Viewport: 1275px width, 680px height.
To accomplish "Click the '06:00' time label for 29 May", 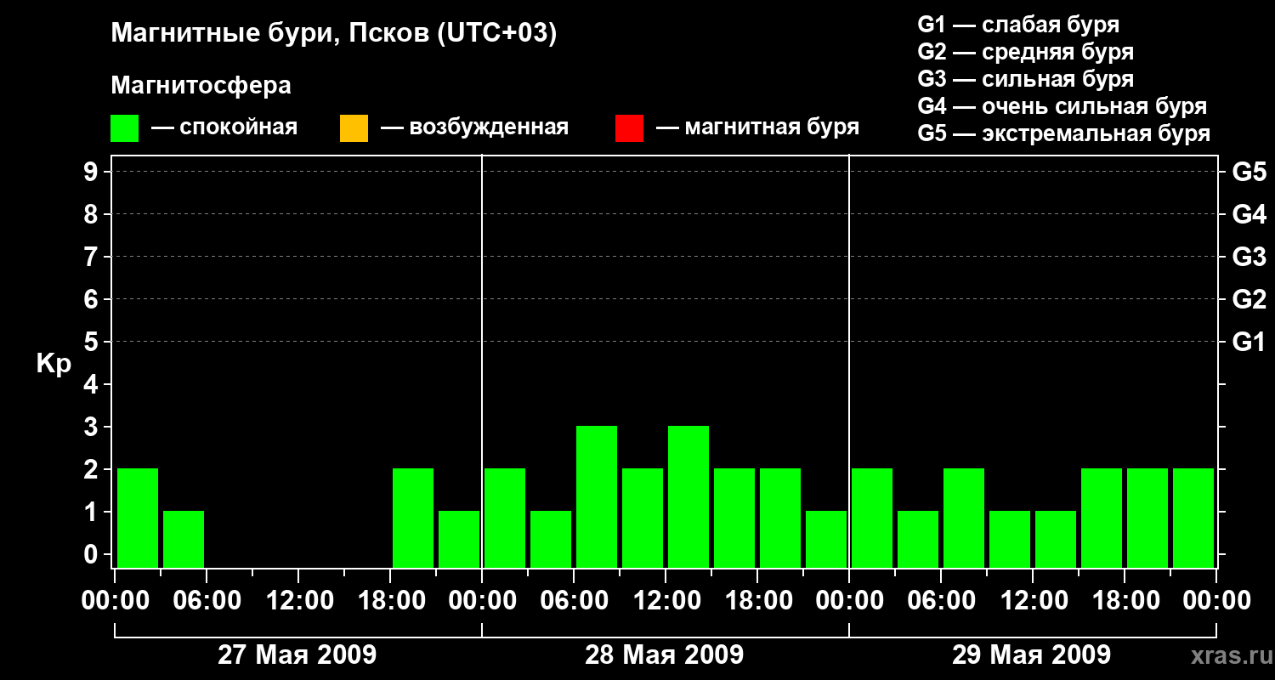I will tap(941, 601).
